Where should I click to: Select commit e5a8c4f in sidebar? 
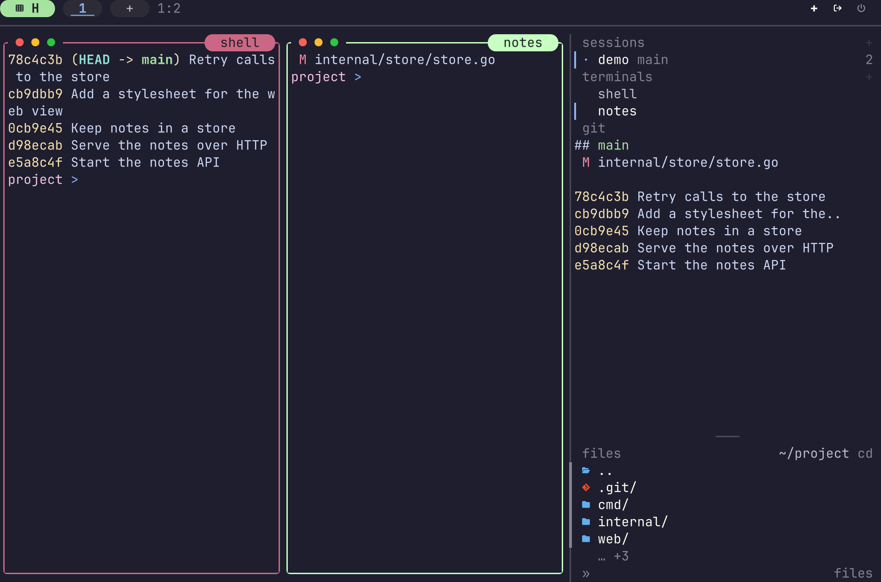pos(680,265)
